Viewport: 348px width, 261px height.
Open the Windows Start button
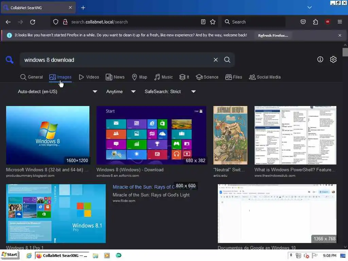10,255
